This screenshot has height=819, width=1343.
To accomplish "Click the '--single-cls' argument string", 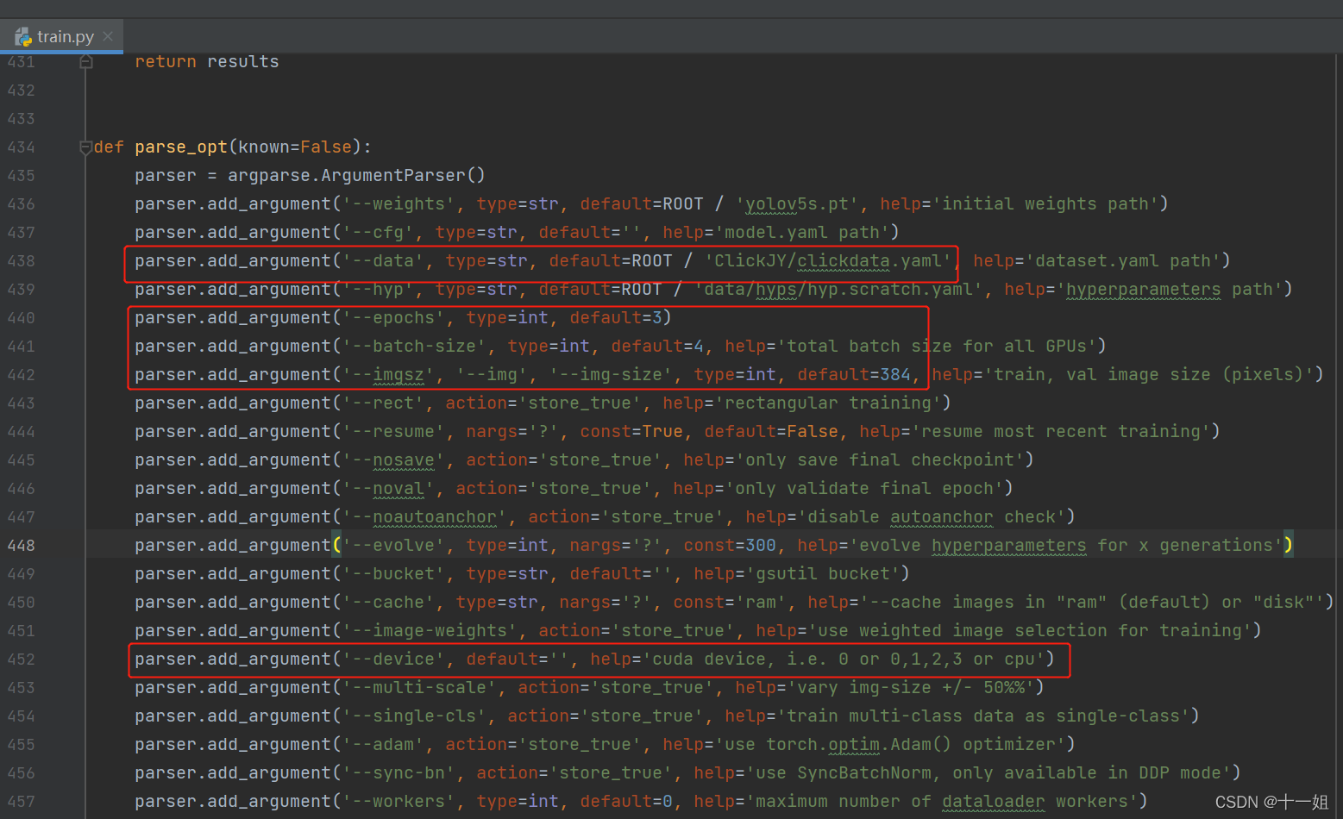I will pyautogui.click(x=414, y=716).
